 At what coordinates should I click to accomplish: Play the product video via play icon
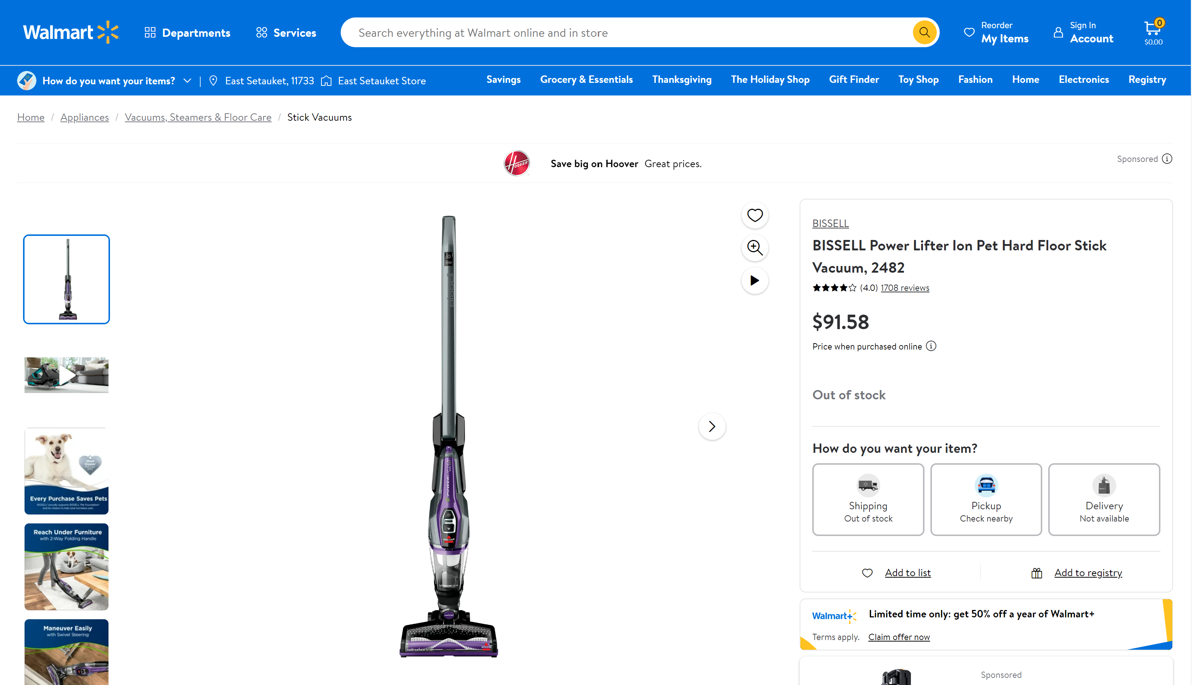tap(755, 280)
